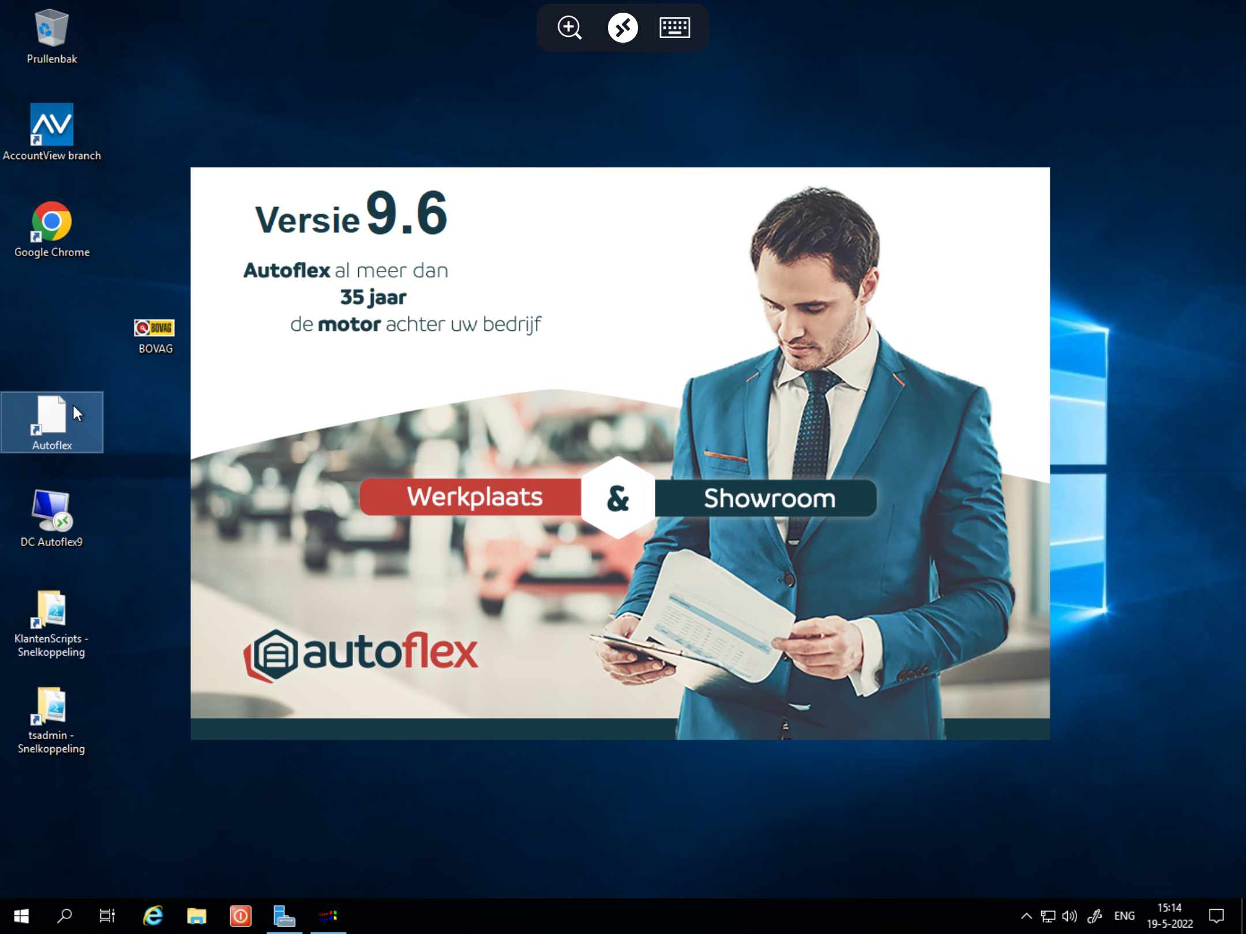
Task: Open the Prullenbak recycle bin icon
Action: [52, 36]
